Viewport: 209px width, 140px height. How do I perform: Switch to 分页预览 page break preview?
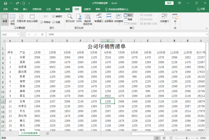click(x=13, y=20)
